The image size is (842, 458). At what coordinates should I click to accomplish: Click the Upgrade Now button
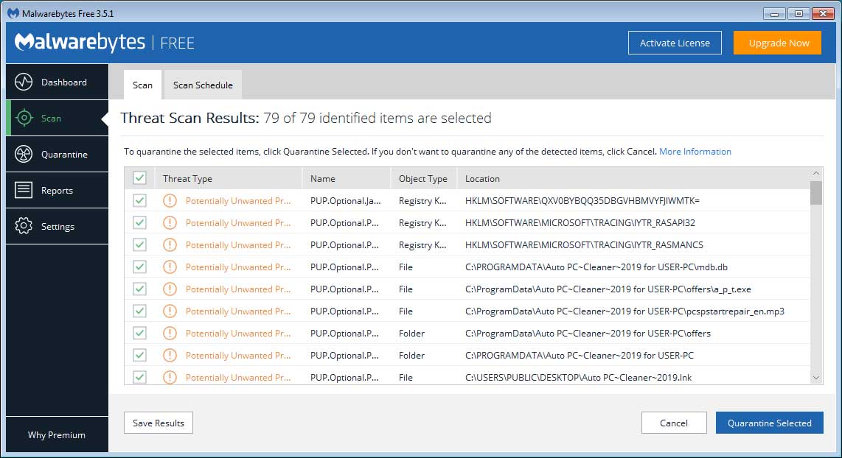tap(777, 43)
